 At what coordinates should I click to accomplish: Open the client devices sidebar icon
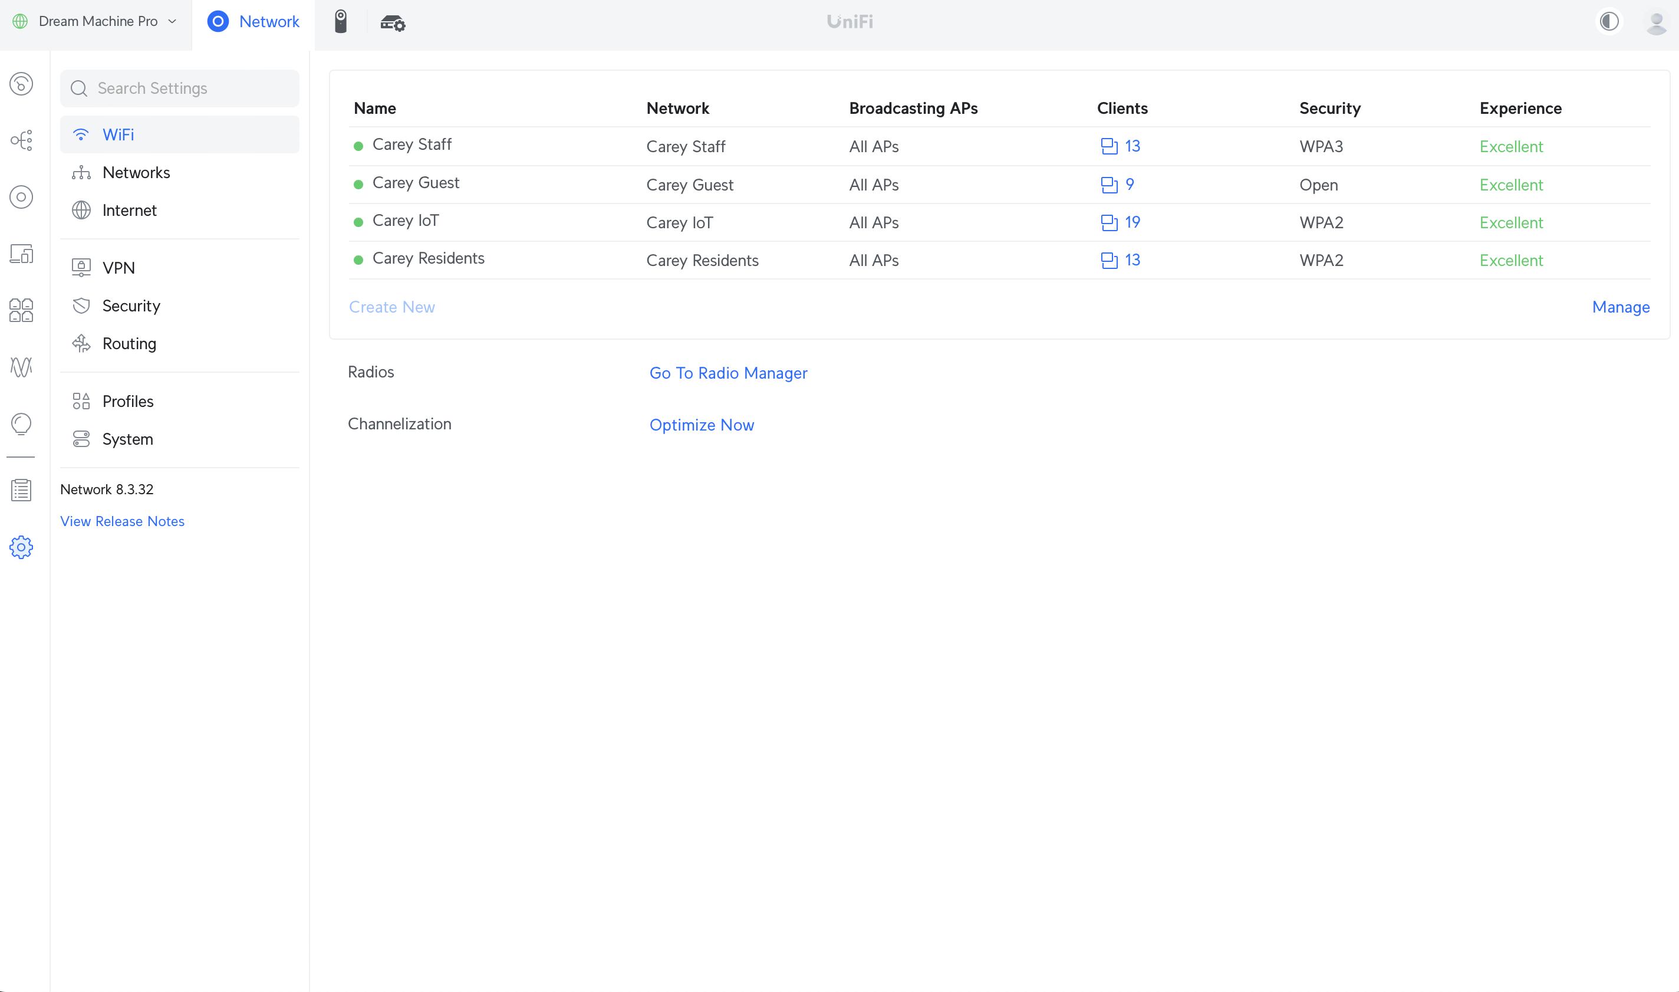coord(21,254)
